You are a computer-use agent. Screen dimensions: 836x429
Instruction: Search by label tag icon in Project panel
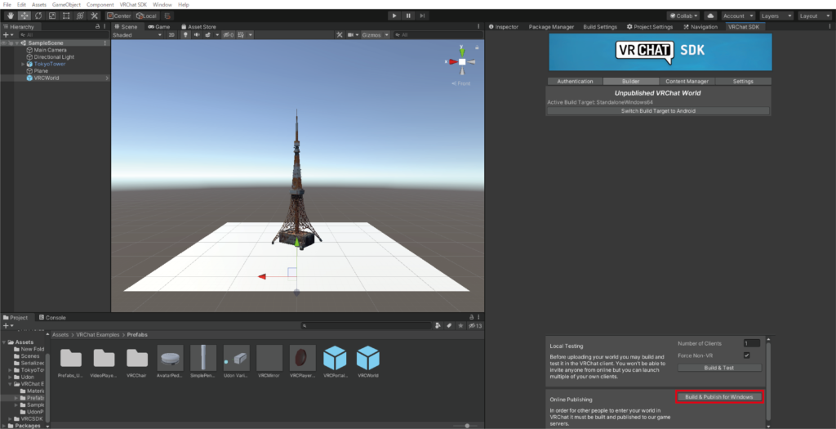[x=450, y=325]
